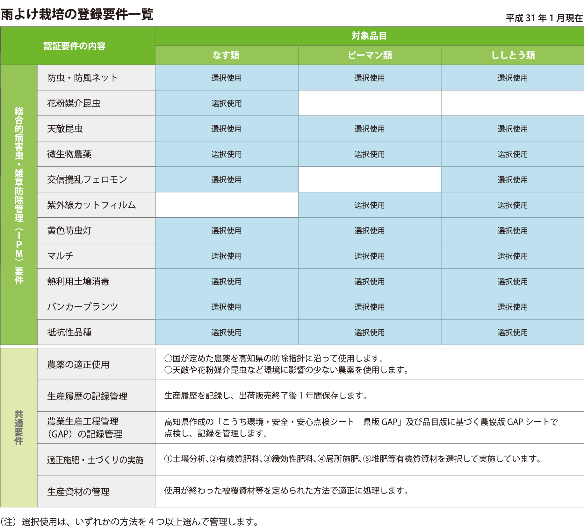Click 選択使用 for 熱利用土壌消毒 under ししとう類

coord(513,282)
